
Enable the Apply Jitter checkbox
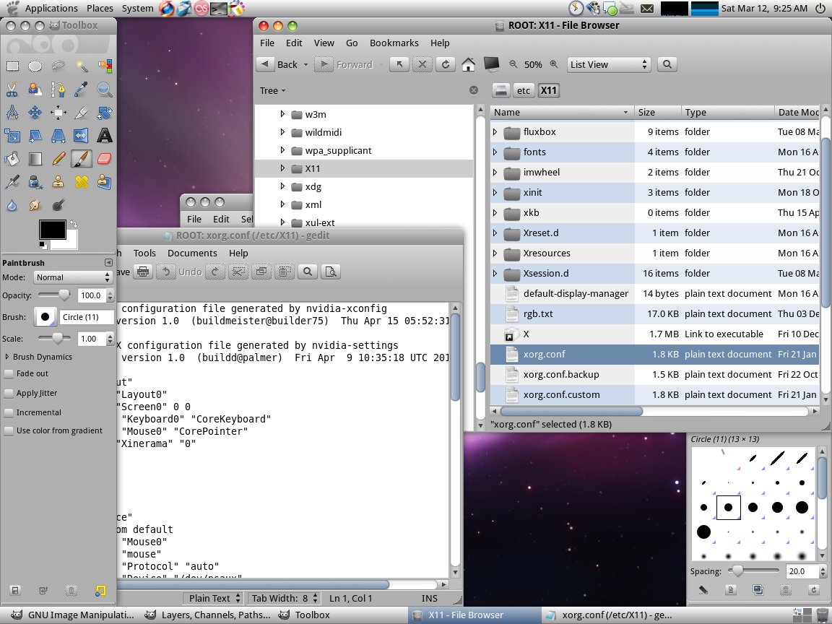pyautogui.click(x=9, y=393)
